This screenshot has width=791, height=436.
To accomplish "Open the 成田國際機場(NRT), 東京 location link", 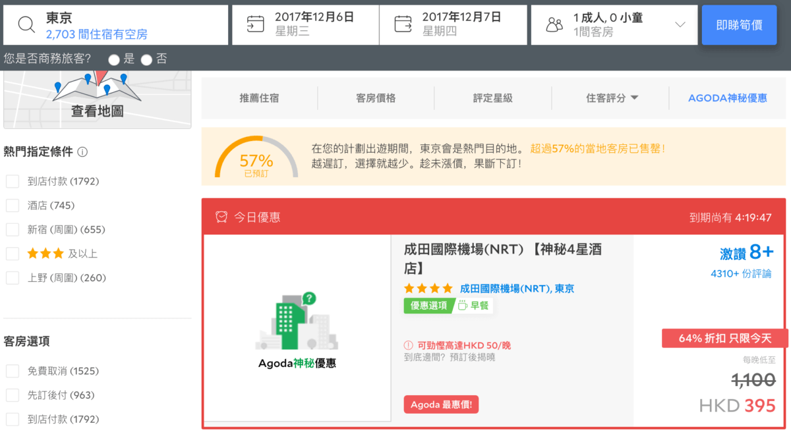I will click(517, 288).
